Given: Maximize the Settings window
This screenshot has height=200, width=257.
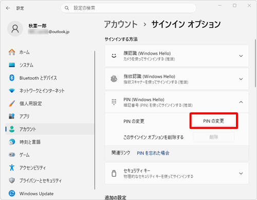Looking at the screenshot, I should (x=234, y=6).
